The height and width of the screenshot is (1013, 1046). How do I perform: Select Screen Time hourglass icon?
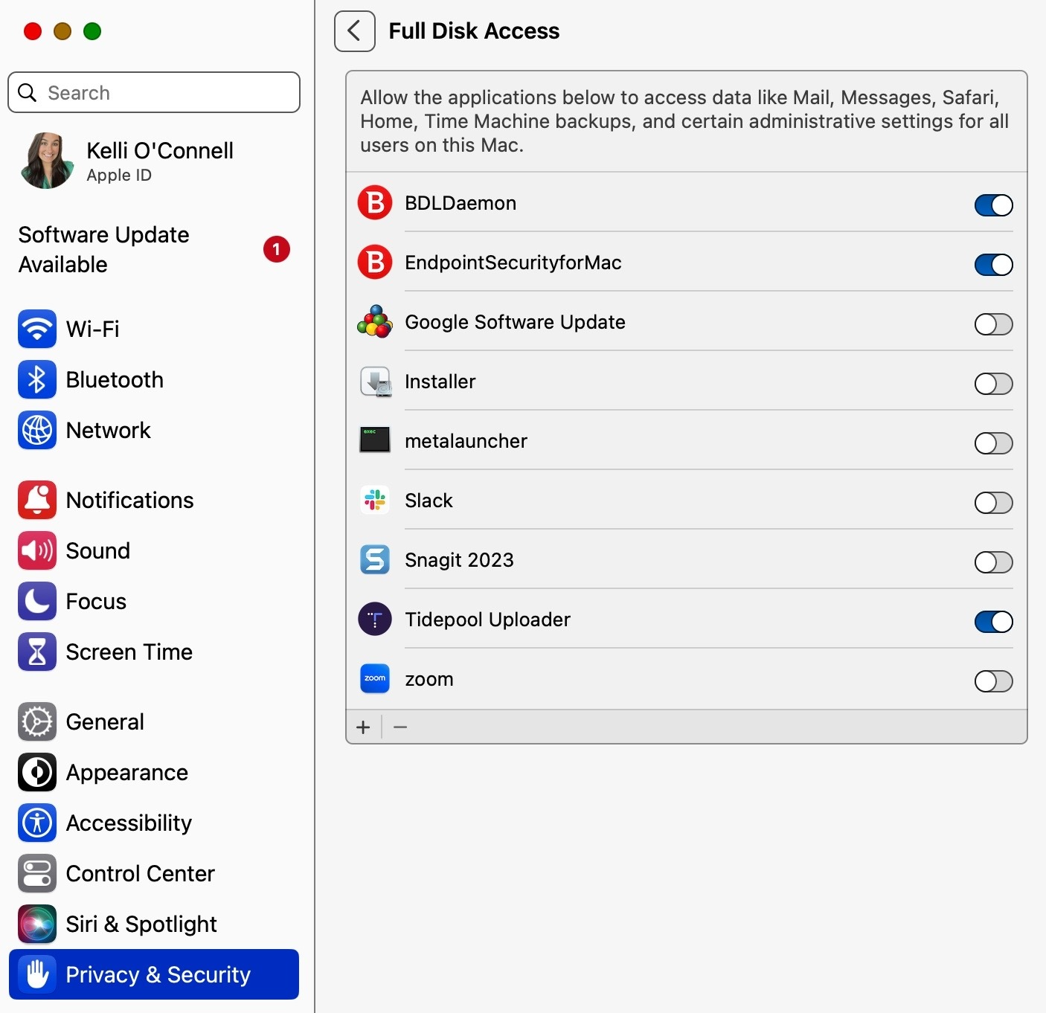coord(37,652)
